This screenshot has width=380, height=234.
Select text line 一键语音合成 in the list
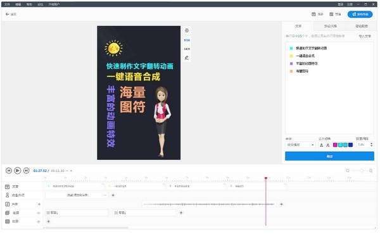(305, 56)
